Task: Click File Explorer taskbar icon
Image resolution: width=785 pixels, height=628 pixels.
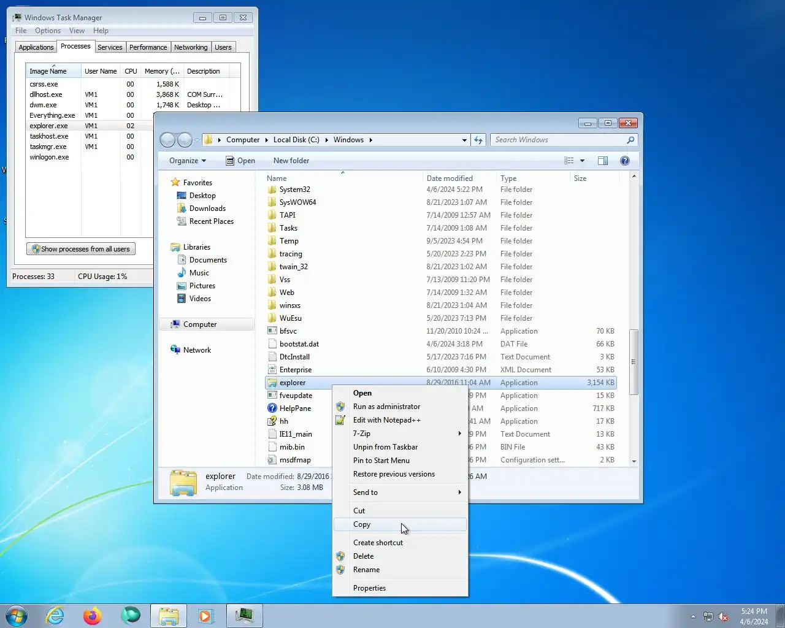Action: pyautogui.click(x=169, y=616)
